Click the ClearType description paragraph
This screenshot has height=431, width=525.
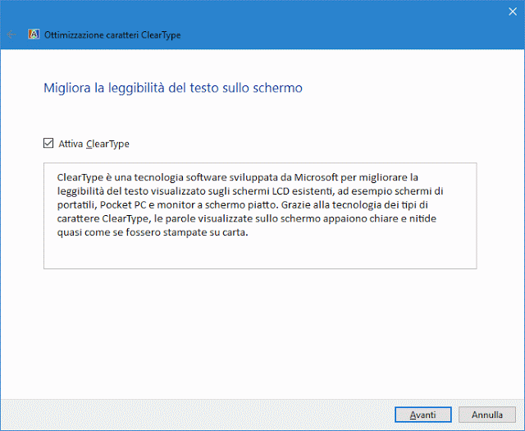(249, 204)
